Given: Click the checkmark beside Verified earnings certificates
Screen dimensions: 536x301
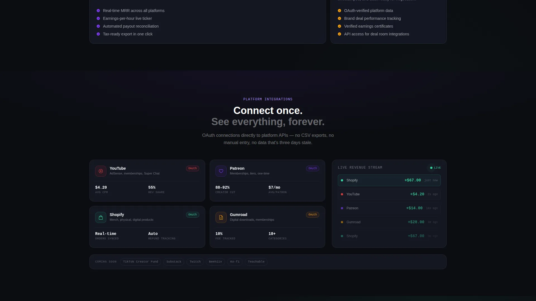Looking at the screenshot, I should point(339,26).
